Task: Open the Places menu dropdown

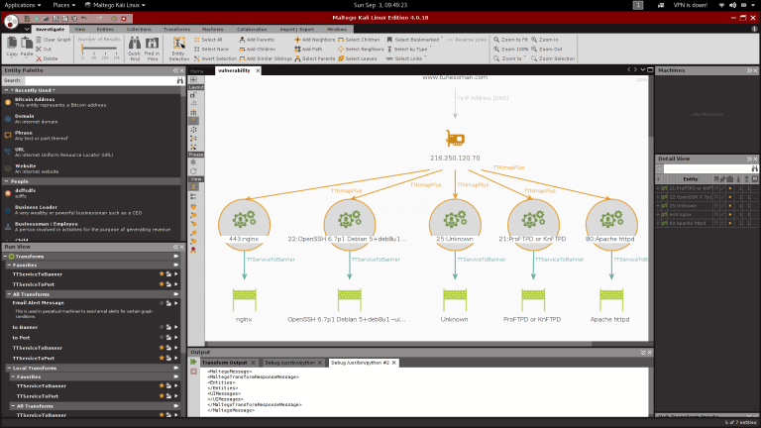Action: pyautogui.click(x=64, y=5)
